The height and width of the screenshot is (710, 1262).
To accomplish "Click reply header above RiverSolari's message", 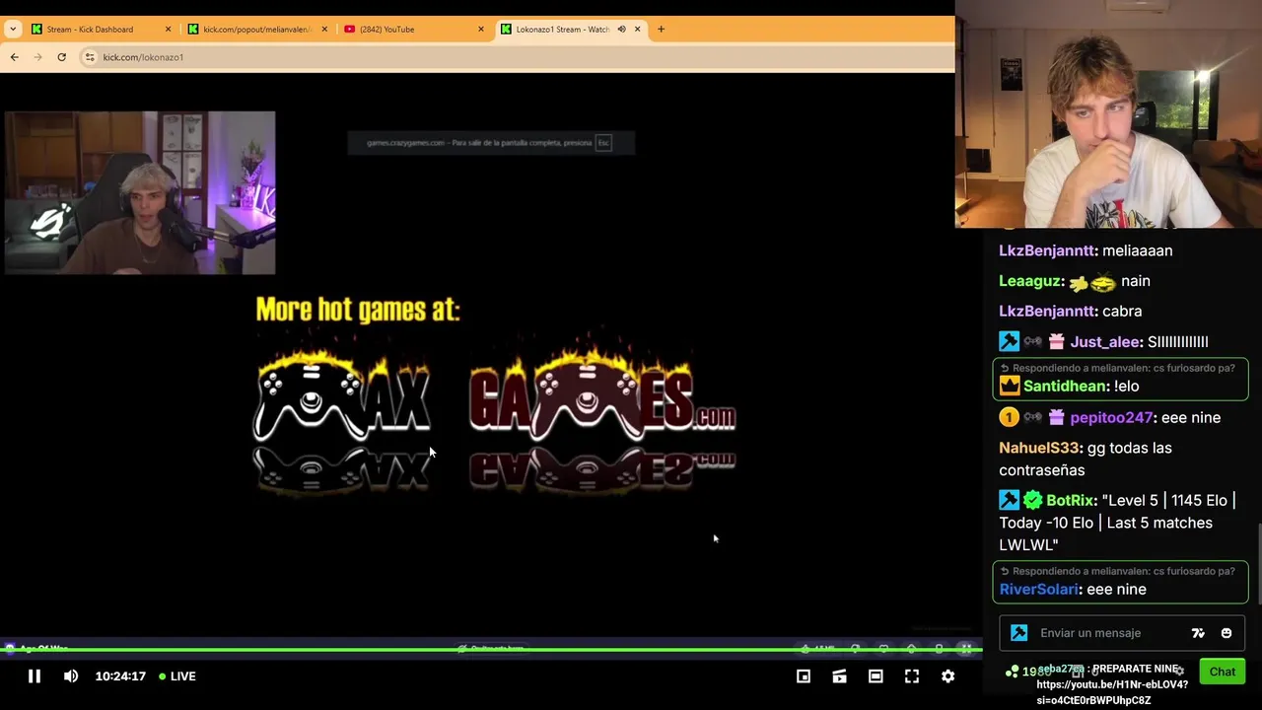I will (x=1118, y=571).
